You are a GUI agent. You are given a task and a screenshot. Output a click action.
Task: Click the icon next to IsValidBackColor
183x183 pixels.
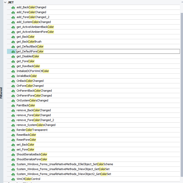(x=13, y=76)
